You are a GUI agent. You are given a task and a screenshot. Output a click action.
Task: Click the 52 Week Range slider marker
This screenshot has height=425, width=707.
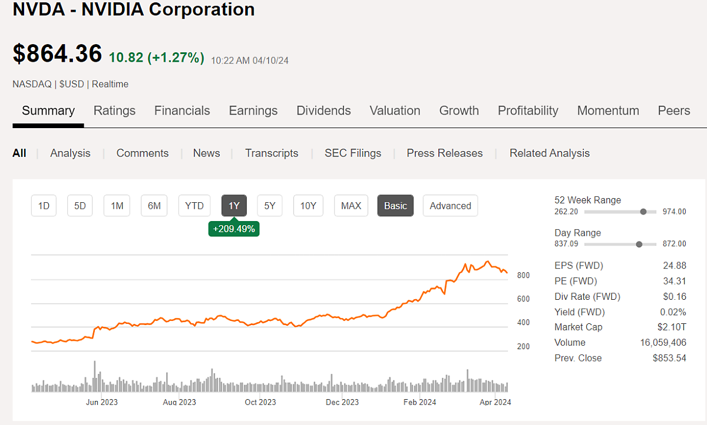[x=643, y=212]
